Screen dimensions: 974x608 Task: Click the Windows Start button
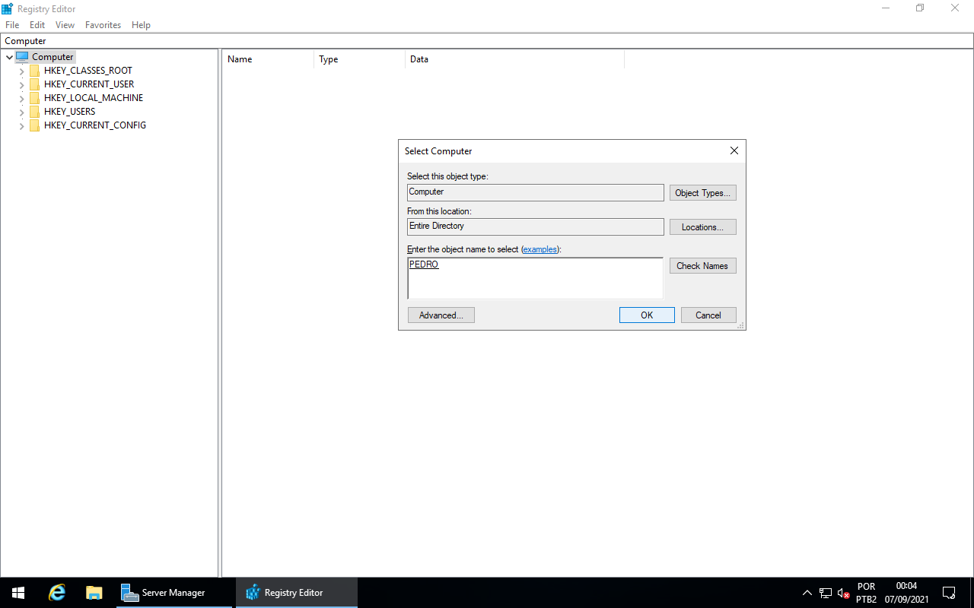18,592
